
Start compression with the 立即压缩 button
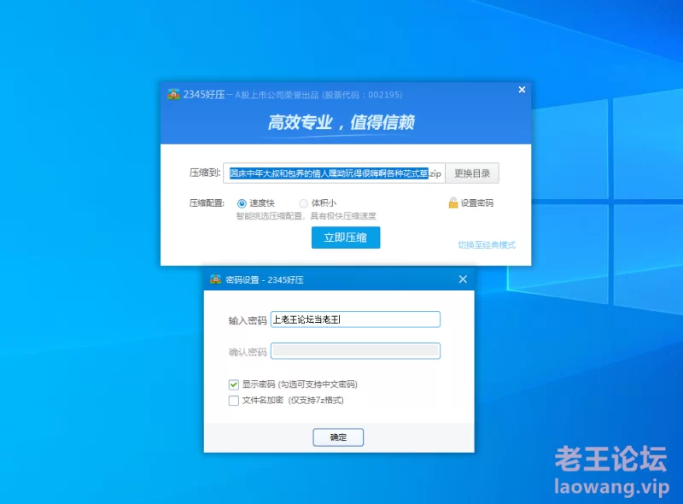[346, 237]
